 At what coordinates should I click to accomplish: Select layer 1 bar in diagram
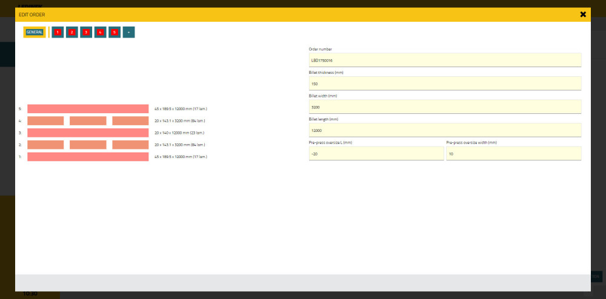(88, 157)
